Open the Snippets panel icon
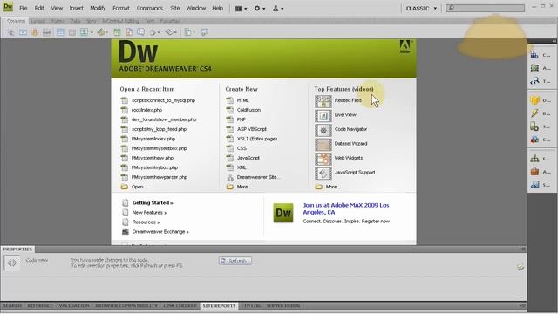The width and height of the screenshot is (558, 314). pyautogui.click(x=534, y=184)
